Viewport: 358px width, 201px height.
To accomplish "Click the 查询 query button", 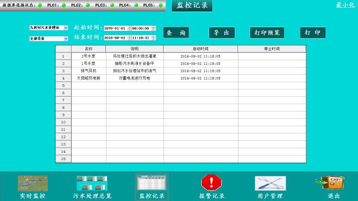I will point(176,32).
